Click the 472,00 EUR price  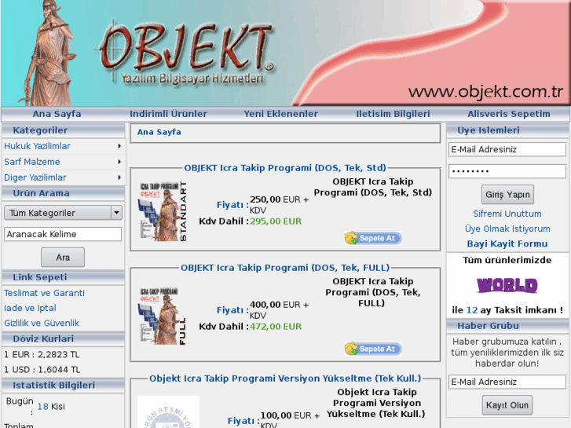pos(276,327)
